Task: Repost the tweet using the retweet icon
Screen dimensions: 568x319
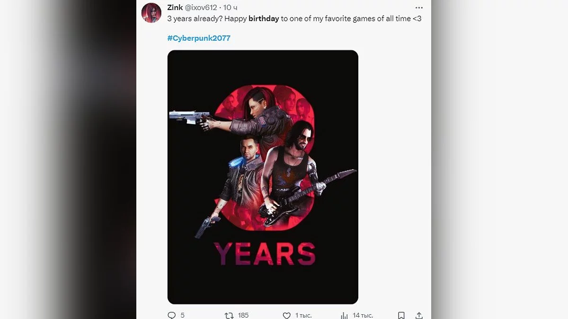Action: pos(229,315)
